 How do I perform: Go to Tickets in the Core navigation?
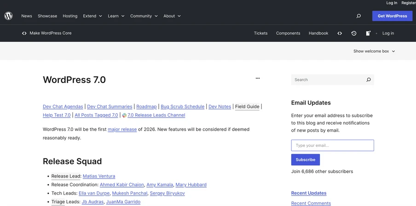click(x=260, y=33)
